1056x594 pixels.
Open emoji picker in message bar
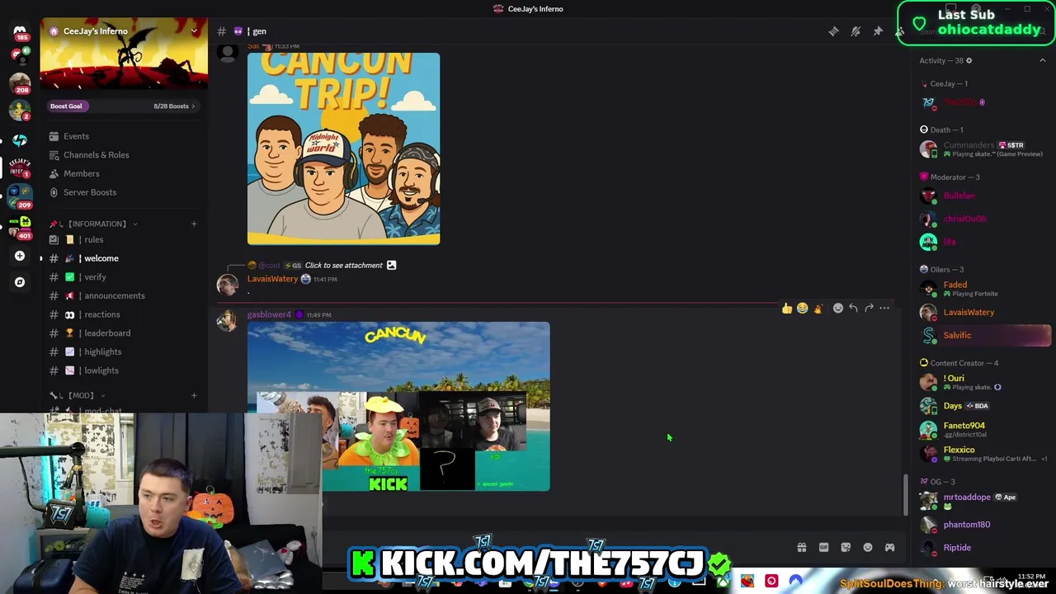[x=868, y=548]
